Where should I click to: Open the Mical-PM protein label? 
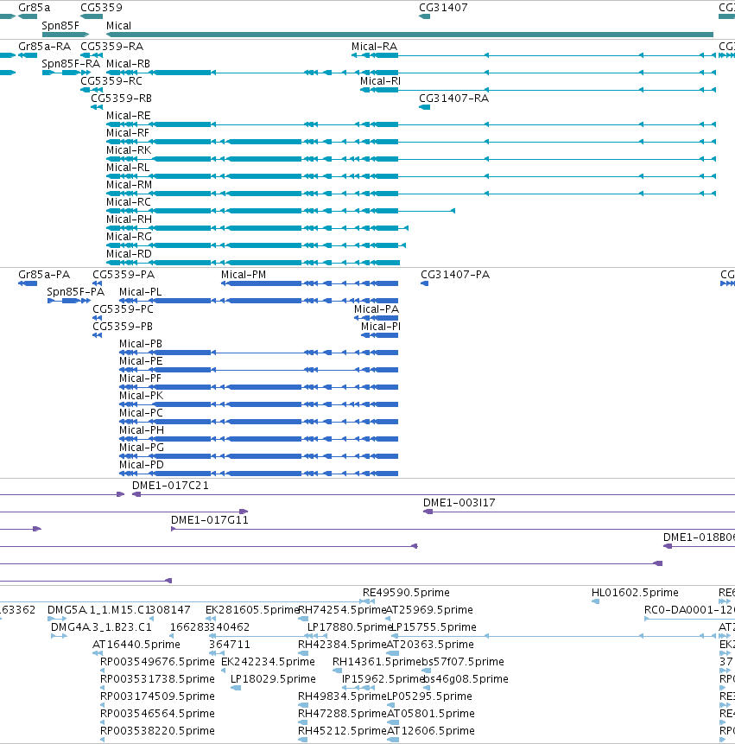click(x=244, y=275)
